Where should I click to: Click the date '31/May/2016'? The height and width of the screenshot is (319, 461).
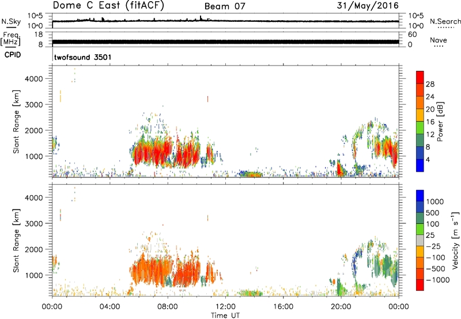pyautogui.click(x=368, y=6)
